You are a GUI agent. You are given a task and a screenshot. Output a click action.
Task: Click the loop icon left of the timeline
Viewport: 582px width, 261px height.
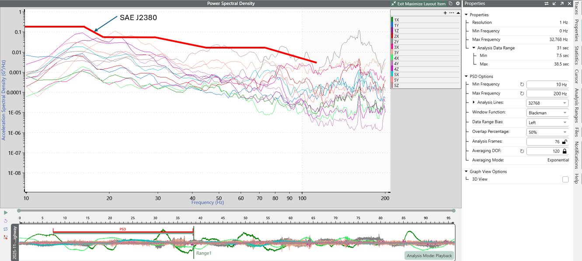[6, 229]
